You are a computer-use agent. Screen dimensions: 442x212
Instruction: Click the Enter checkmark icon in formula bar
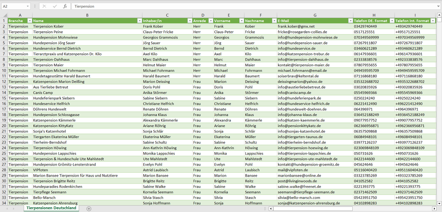(x=55, y=6)
